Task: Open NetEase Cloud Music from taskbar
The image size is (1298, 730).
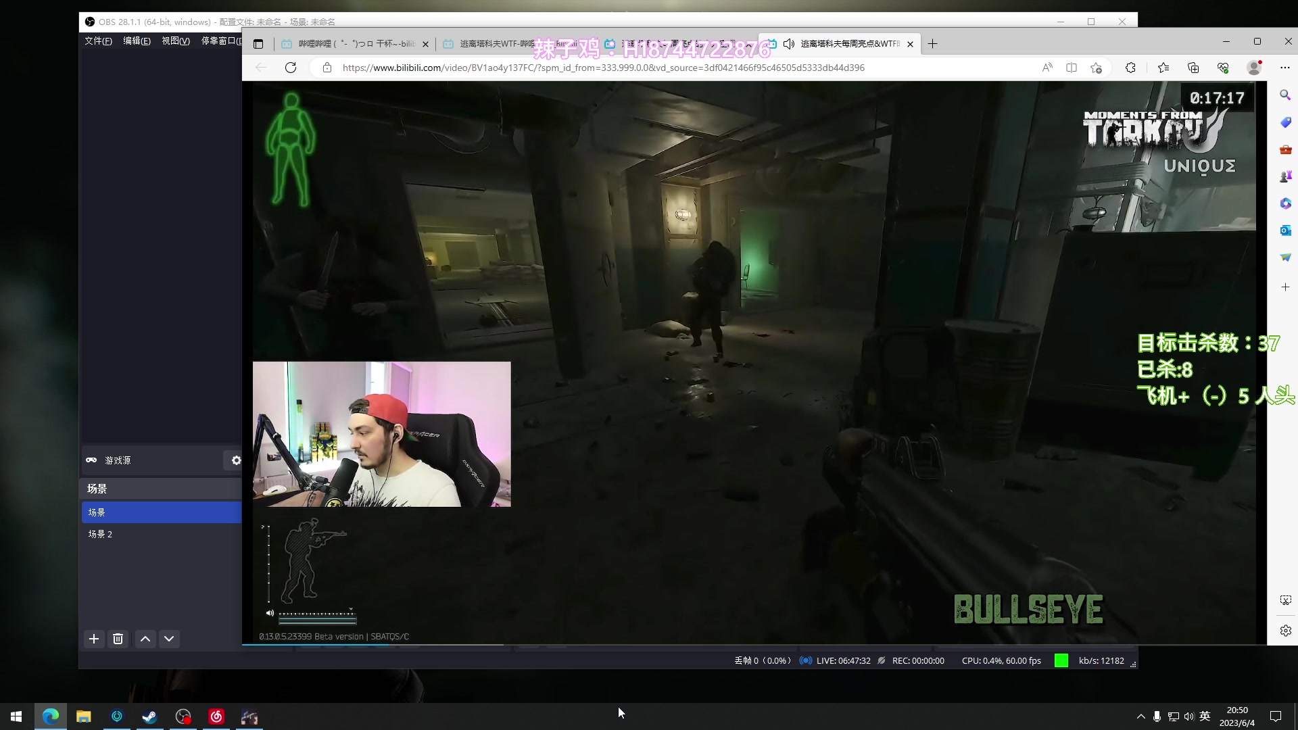Action: pyautogui.click(x=216, y=716)
